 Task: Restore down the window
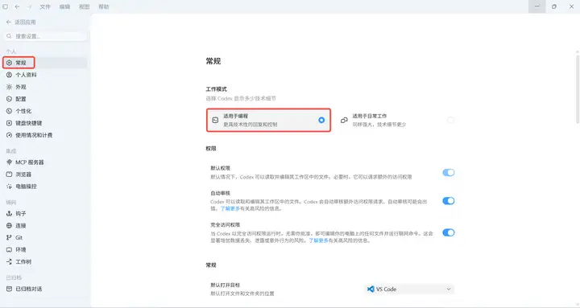tap(554, 6)
